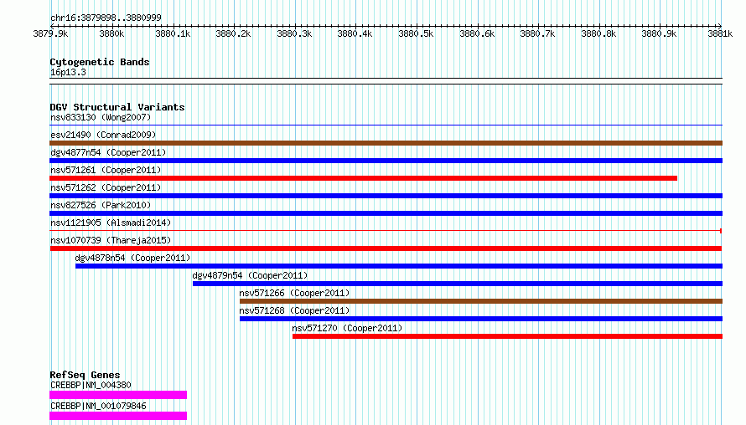
Task: Click the nsv1070739 (Thareja2015) label
Action: (111, 240)
